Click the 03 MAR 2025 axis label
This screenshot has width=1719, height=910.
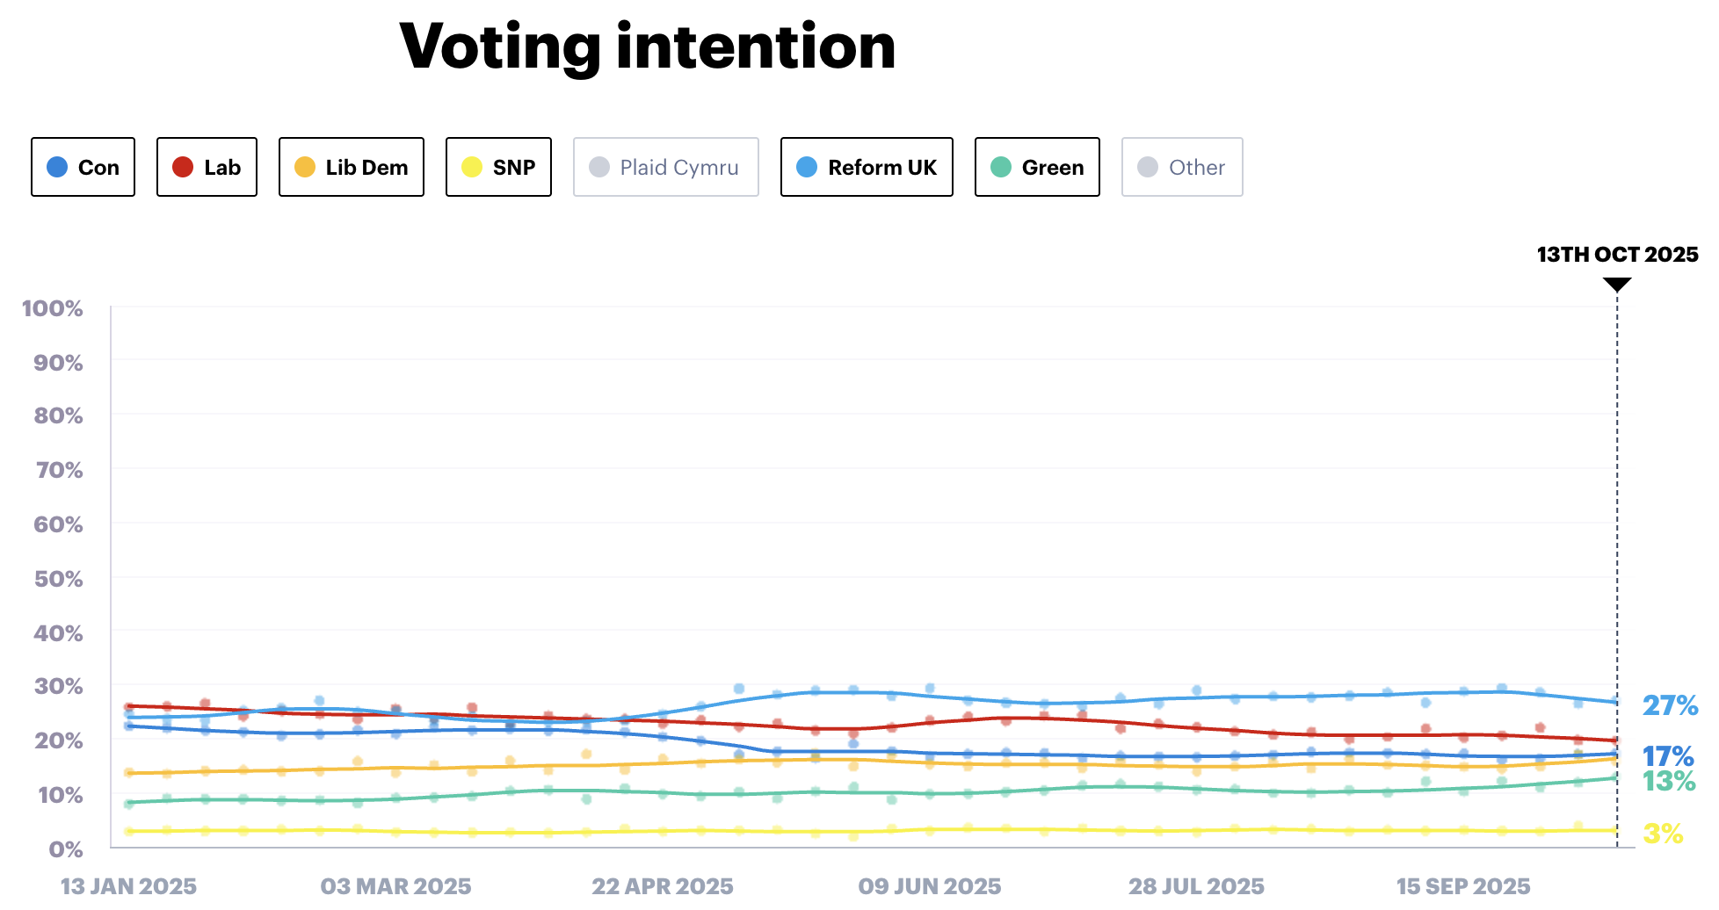point(395,885)
